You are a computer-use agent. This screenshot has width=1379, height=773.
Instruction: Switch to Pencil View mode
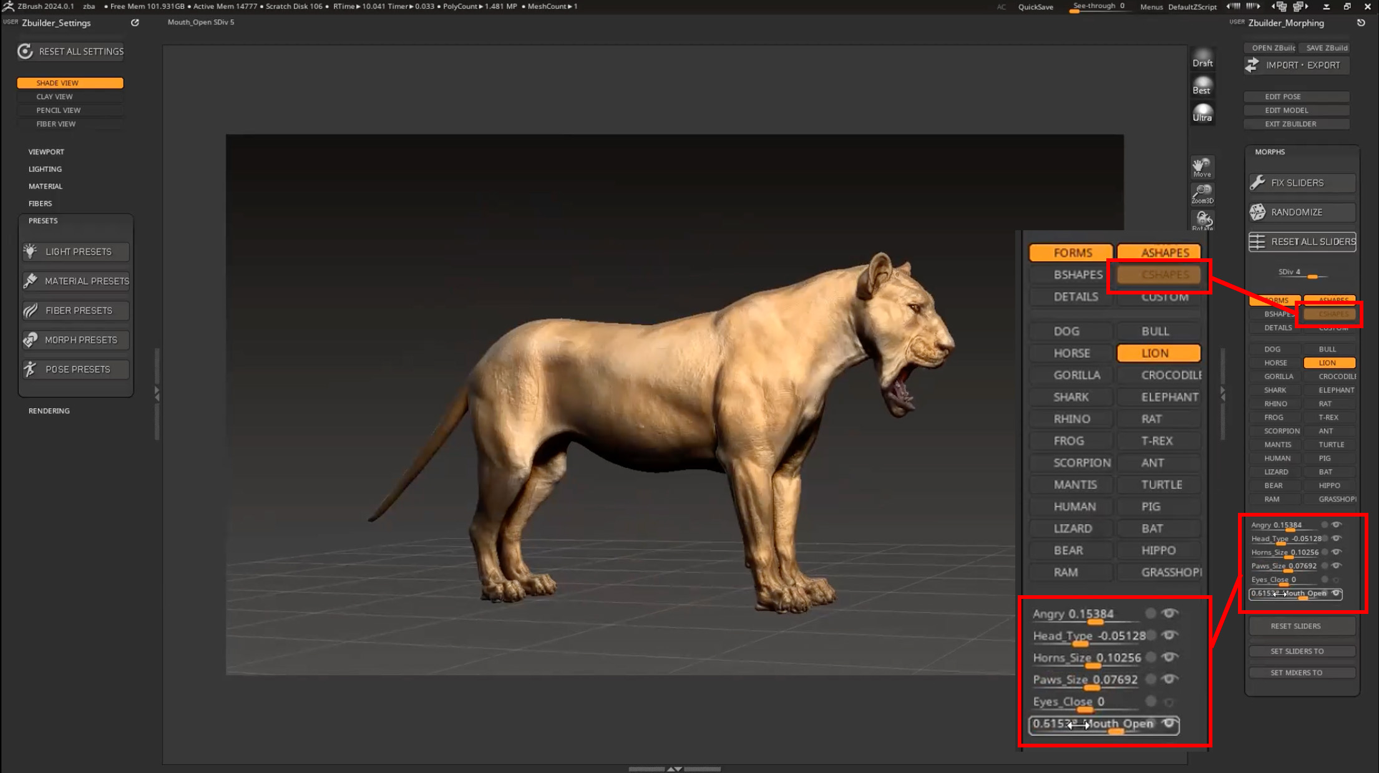point(70,110)
